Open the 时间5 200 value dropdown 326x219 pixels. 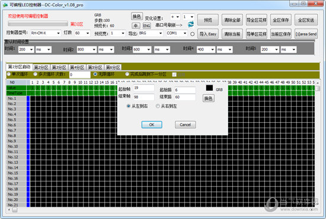coord(276,49)
